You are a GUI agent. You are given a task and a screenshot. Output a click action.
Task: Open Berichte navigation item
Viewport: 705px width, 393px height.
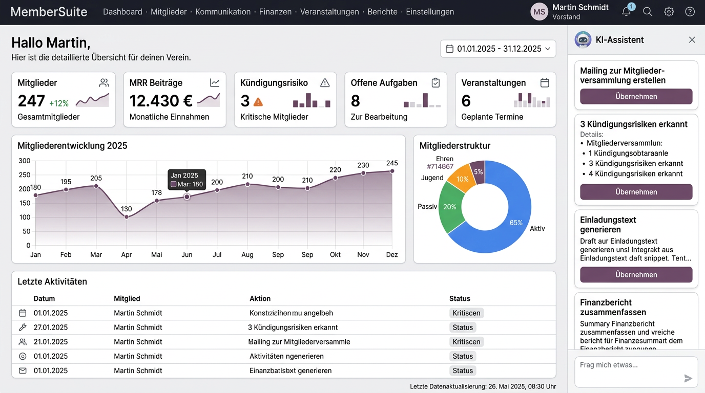tap(382, 12)
